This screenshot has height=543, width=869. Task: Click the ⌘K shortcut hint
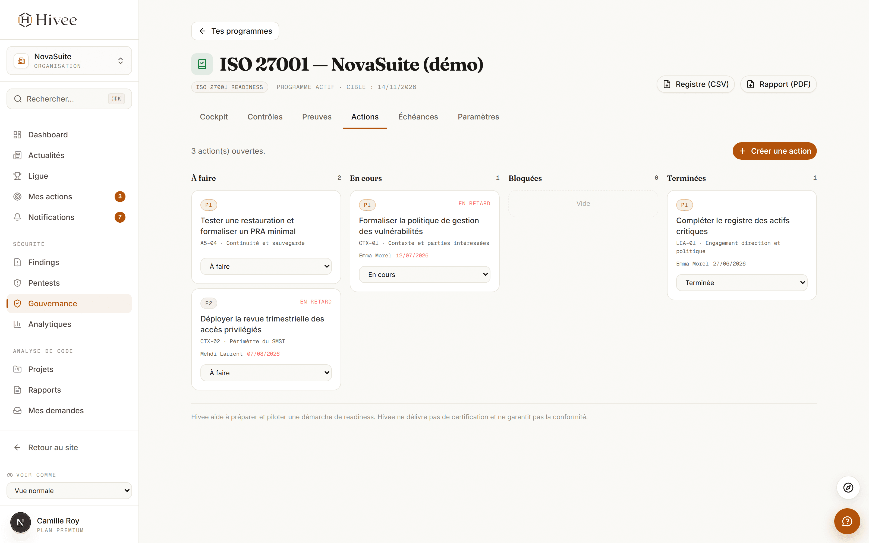point(116,99)
